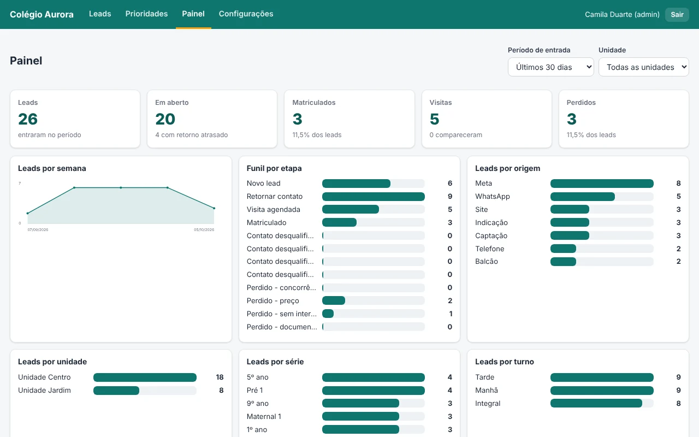Click the Perdidos summary card
699x437 pixels.
click(x=624, y=119)
